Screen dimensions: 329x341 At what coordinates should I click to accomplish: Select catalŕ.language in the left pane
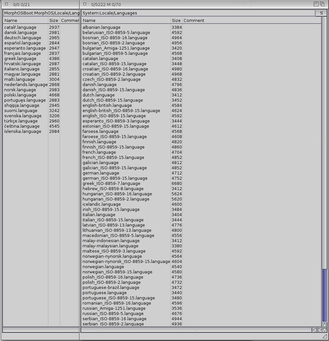[x=20, y=27]
